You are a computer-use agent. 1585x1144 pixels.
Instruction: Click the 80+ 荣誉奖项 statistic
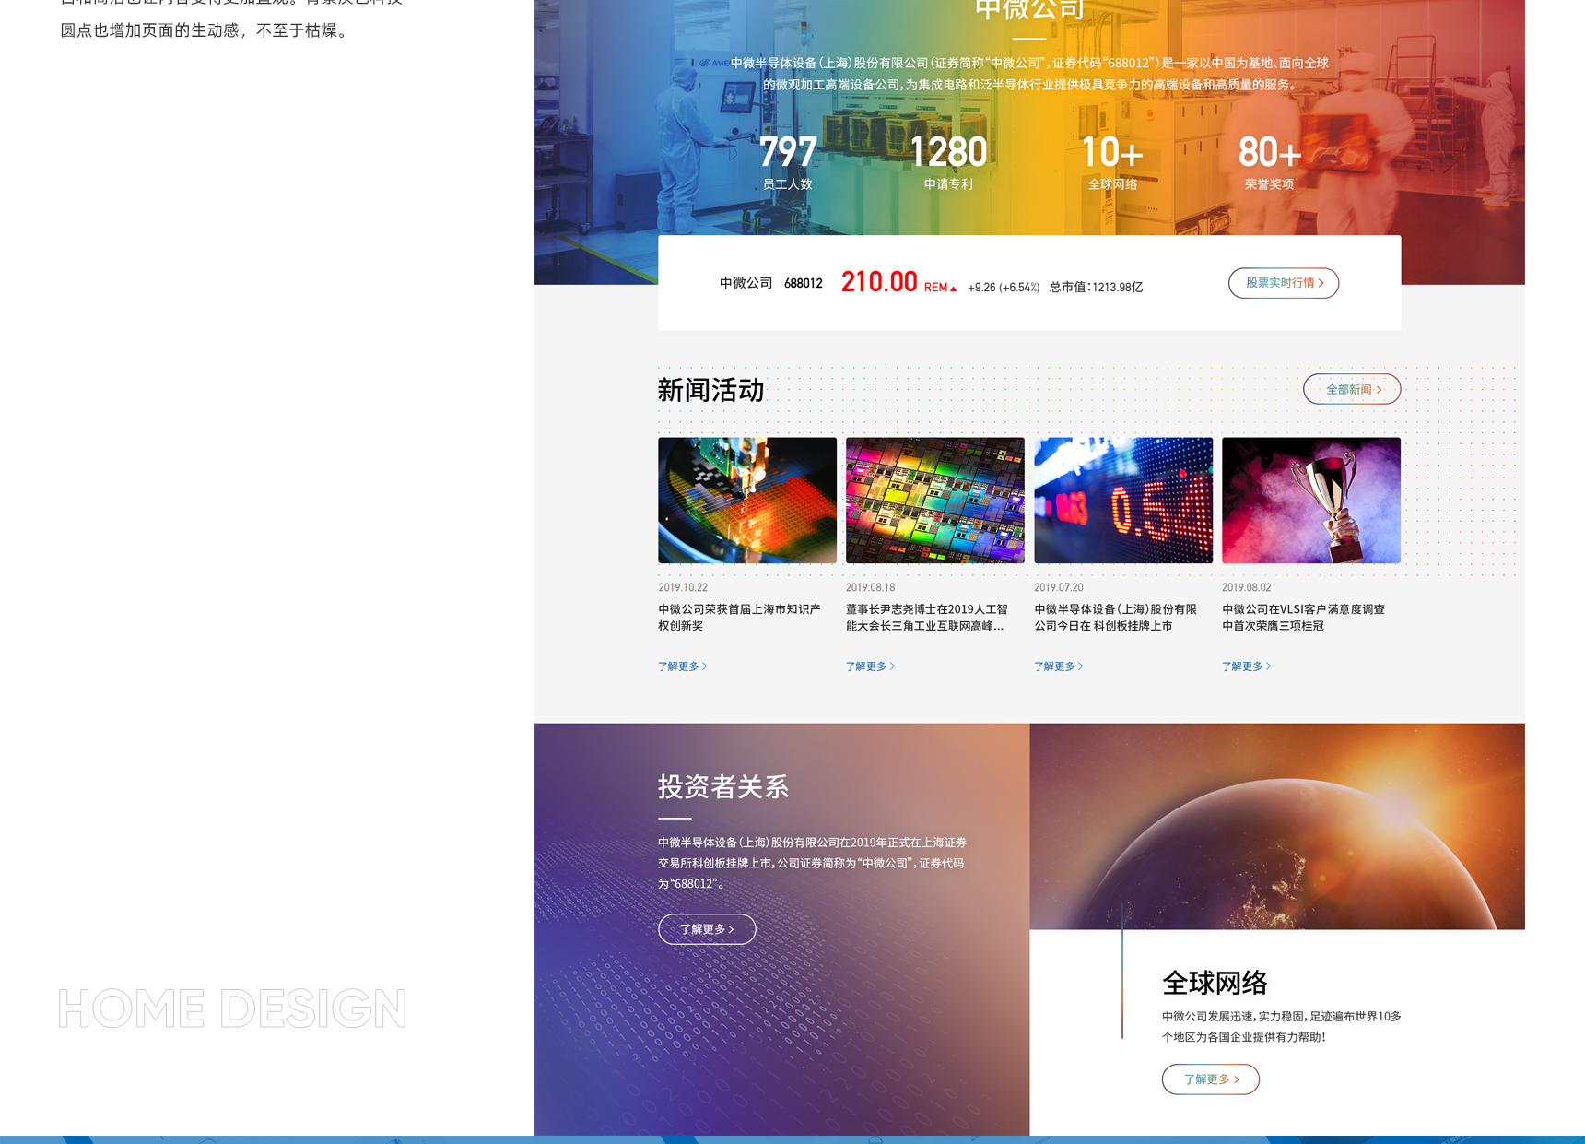tap(1269, 162)
